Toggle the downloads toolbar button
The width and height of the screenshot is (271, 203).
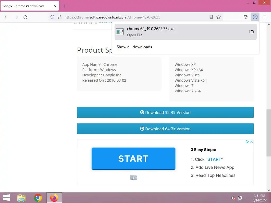(x=255, y=17)
